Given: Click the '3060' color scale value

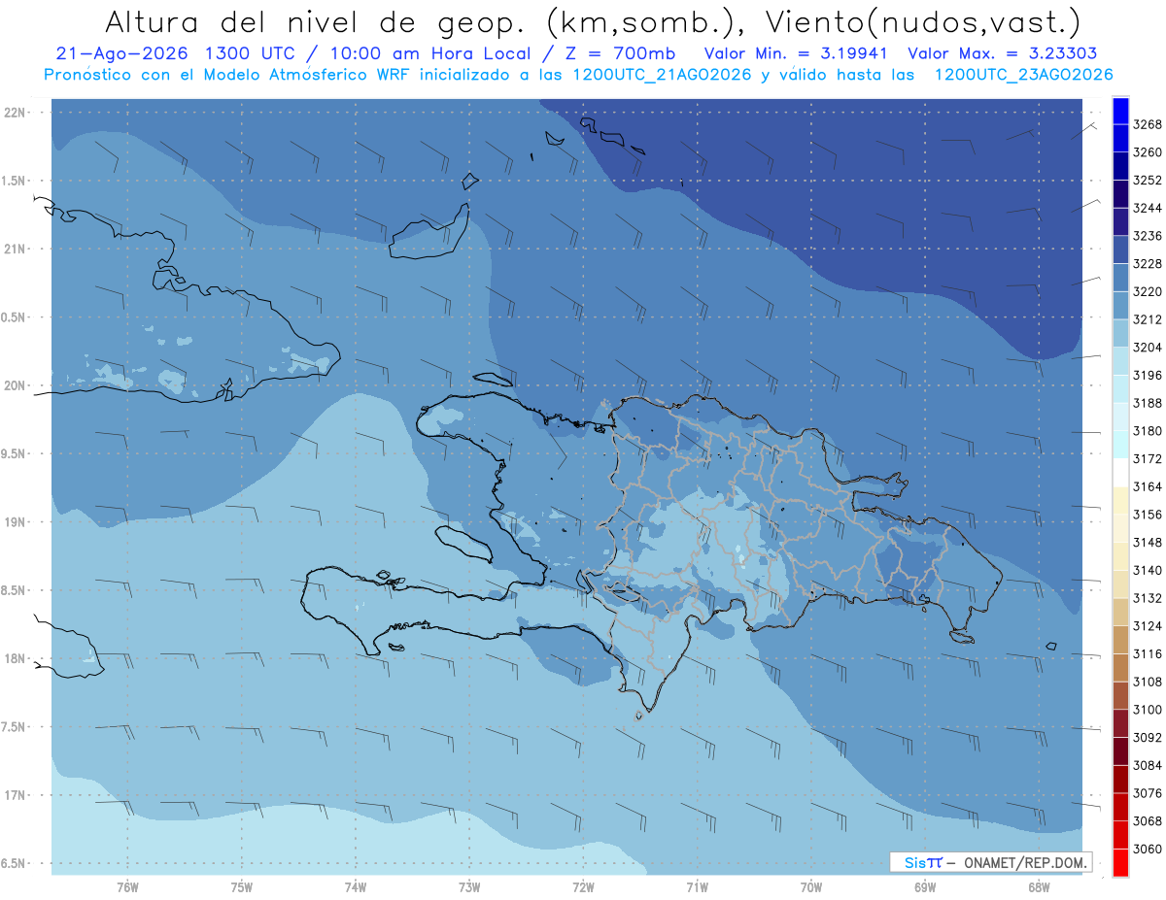Looking at the screenshot, I should pyautogui.click(x=1148, y=849).
